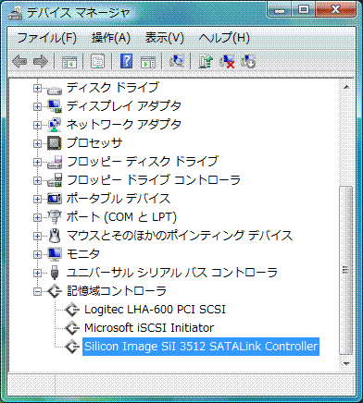This screenshot has width=363, height=403.
Task: Select Silicon Image SiI 3512 SATALink Controller
Action: tap(201, 347)
